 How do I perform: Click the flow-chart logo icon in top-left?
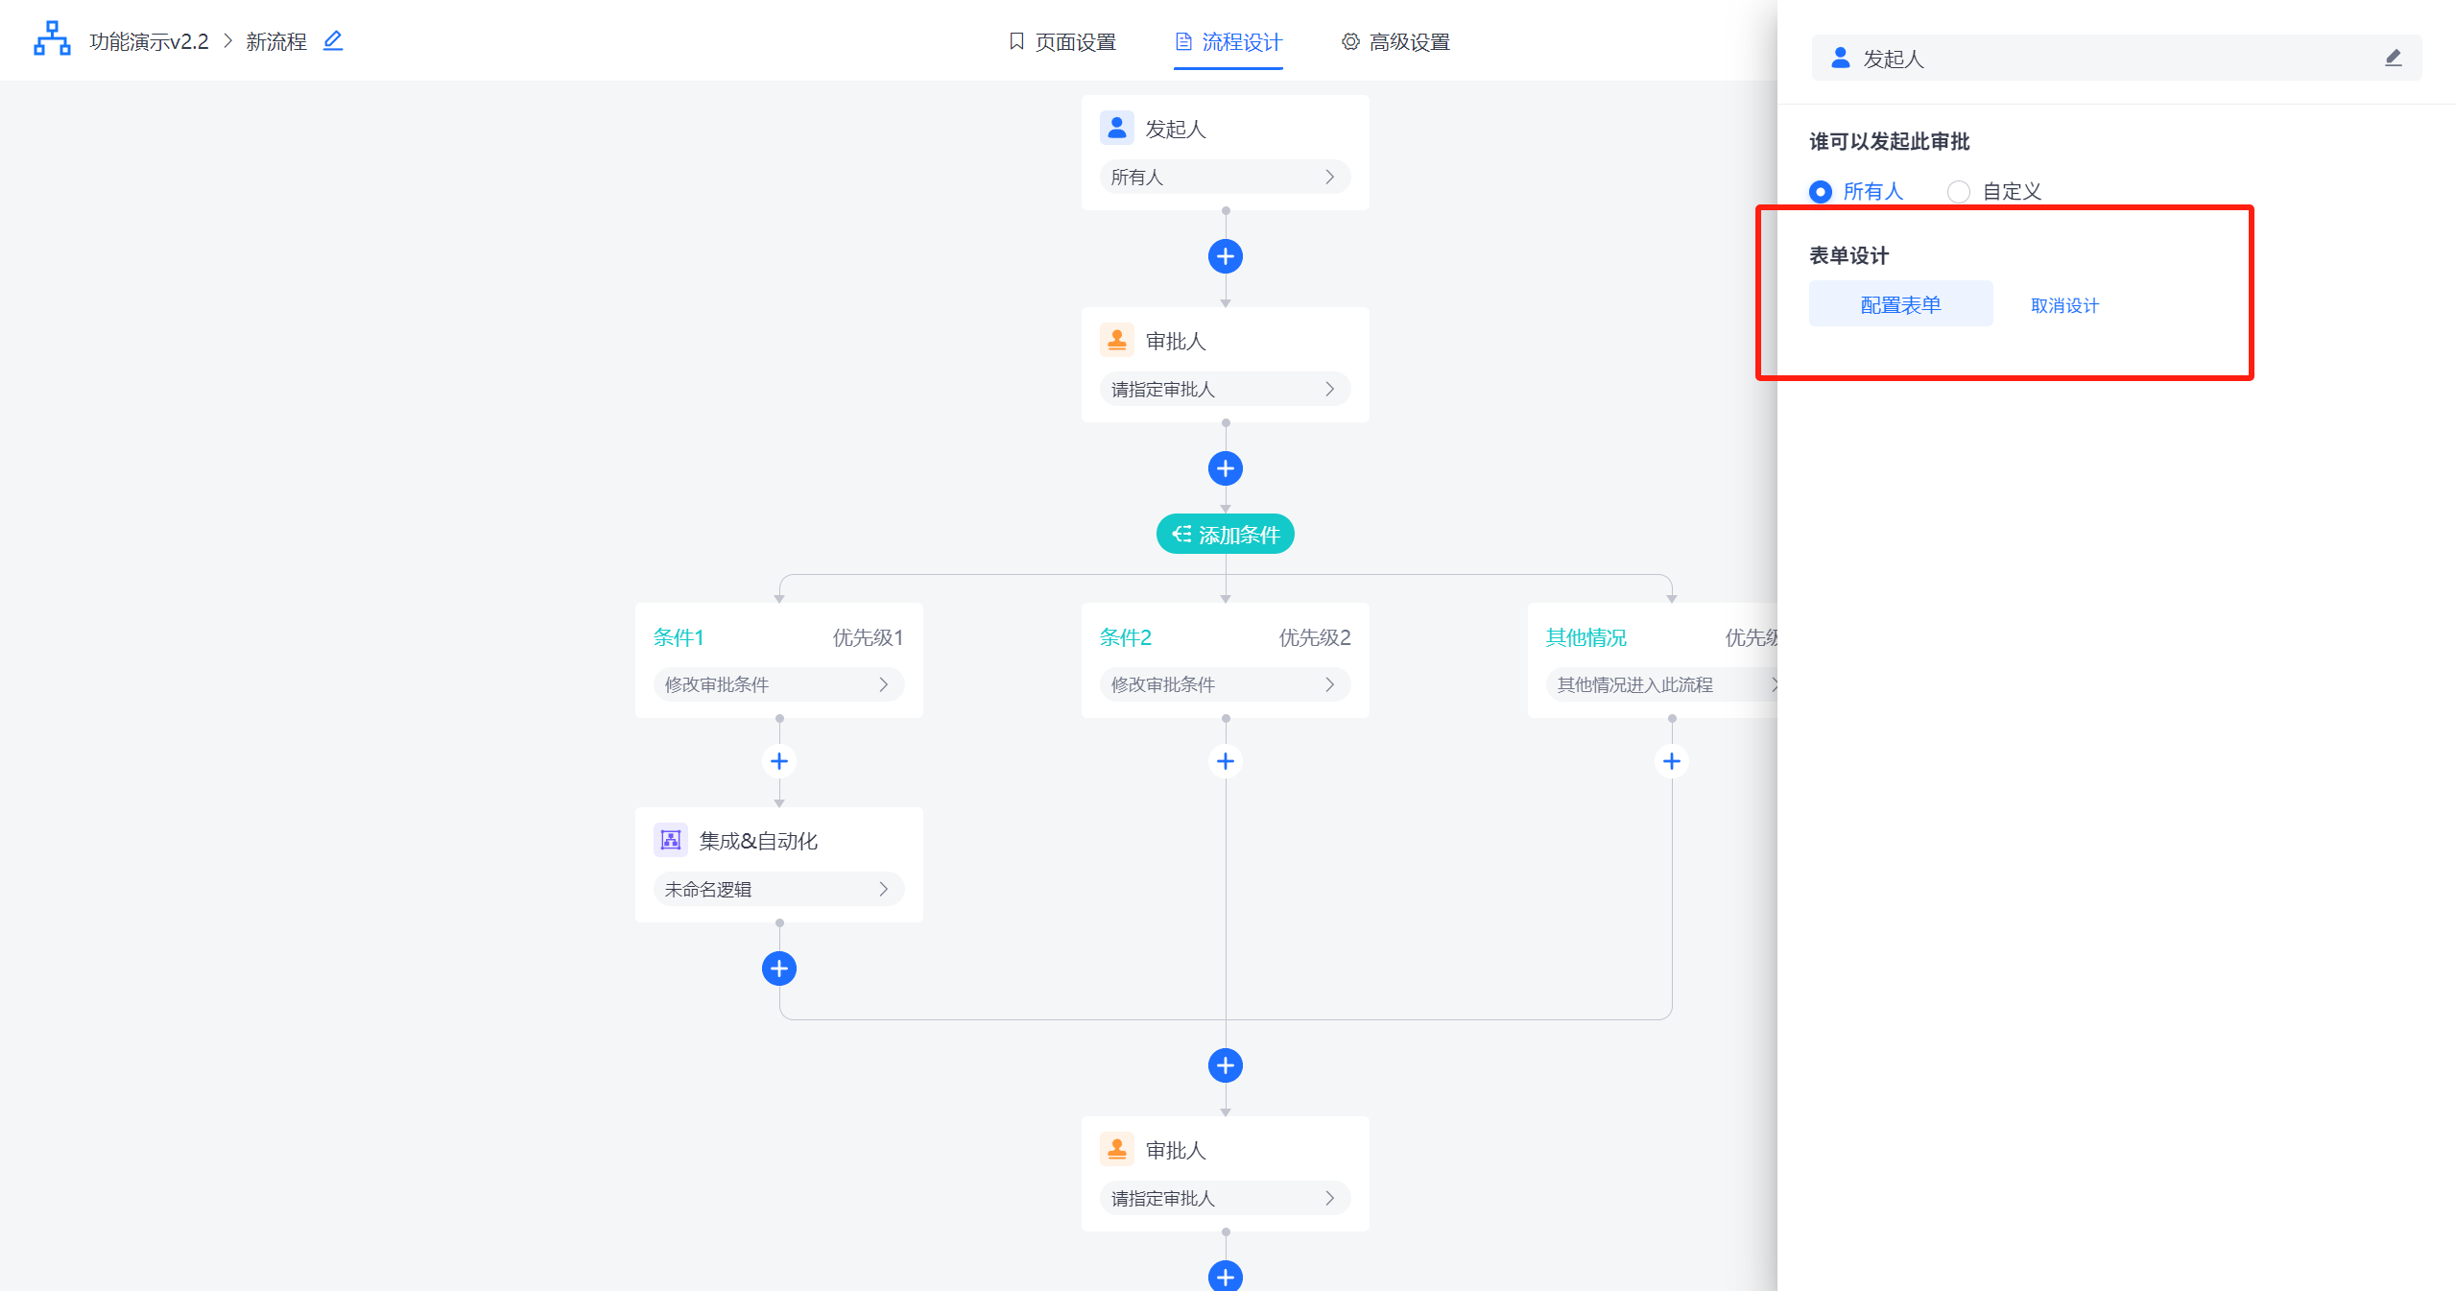click(x=52, y=39)
